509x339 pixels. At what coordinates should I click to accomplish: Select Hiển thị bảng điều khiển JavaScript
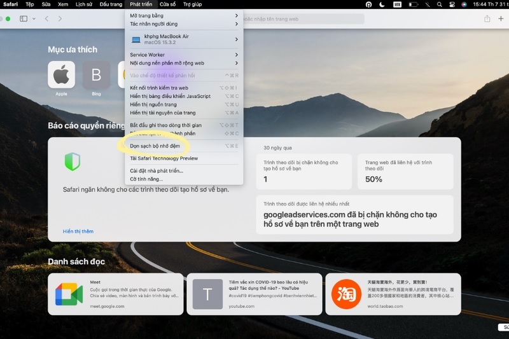(184, 96)
